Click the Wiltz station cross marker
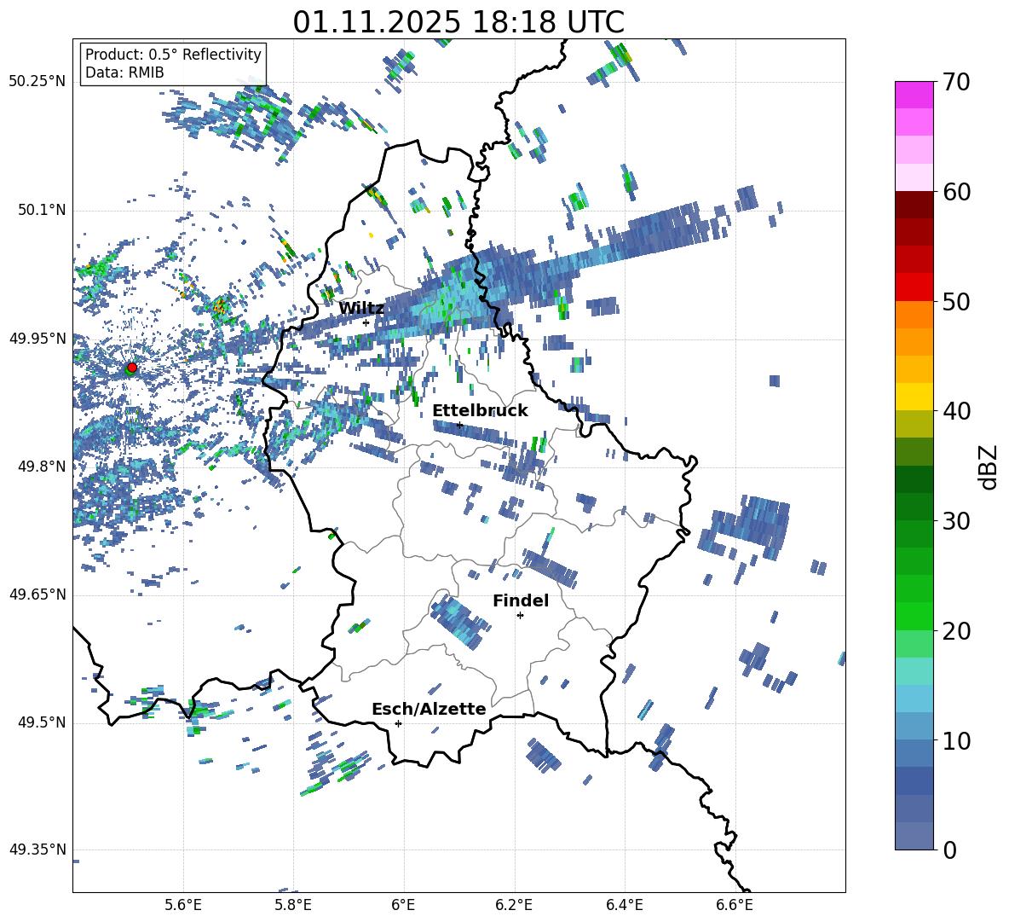 [366, 322]
